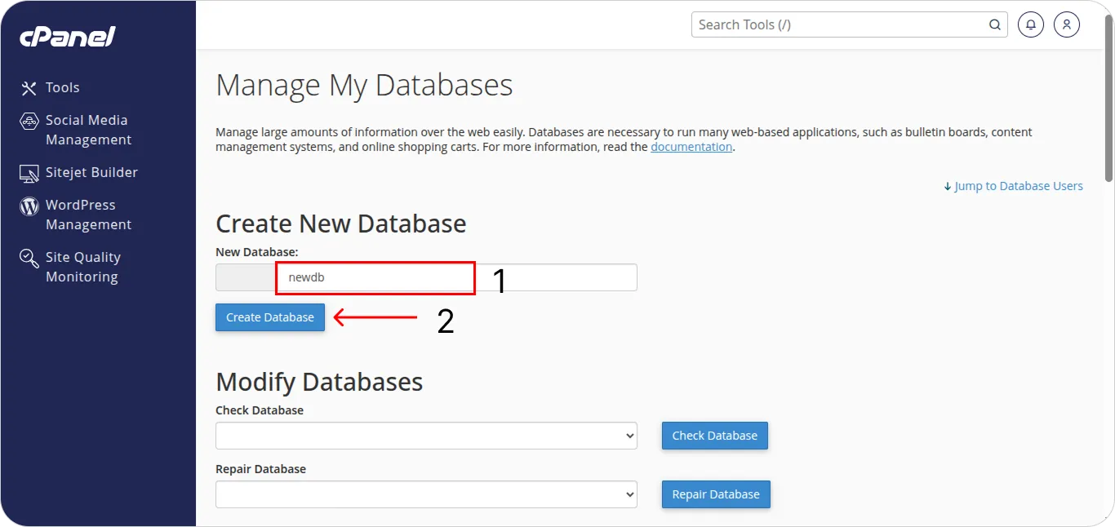The height and width of the screenshot is (527, 1115).
Task: Open the Tools wrench icon
Action: tap(29, 88)
